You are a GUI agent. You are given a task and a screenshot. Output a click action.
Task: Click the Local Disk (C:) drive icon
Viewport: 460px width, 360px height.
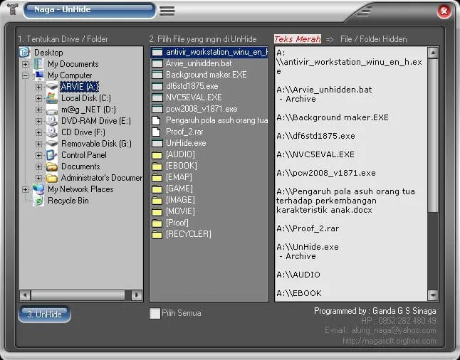coord(52,98)
